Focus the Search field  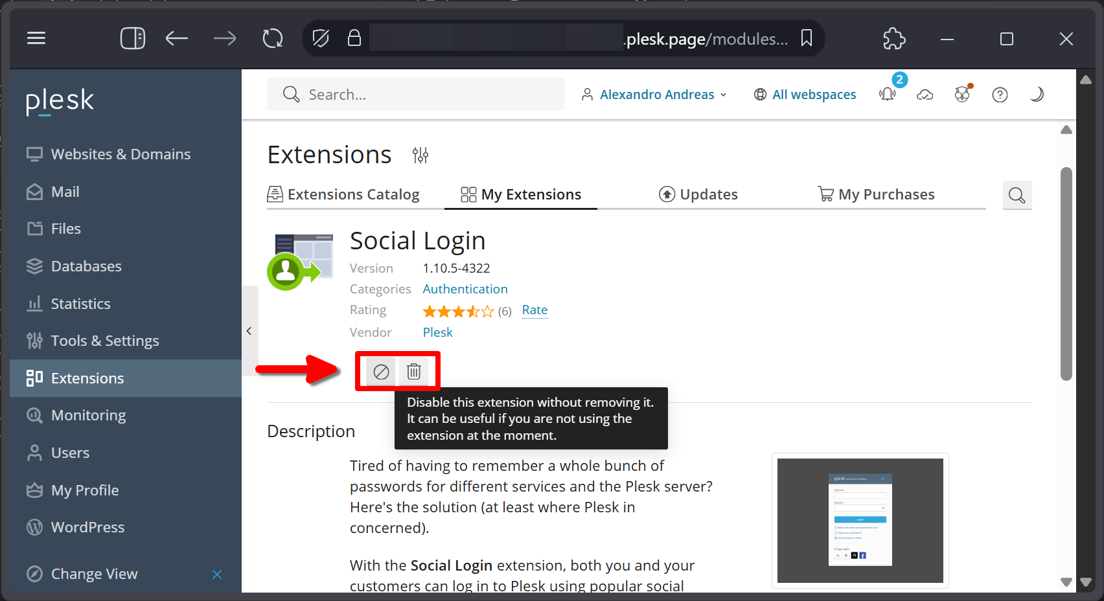click(x=416, y=95)
